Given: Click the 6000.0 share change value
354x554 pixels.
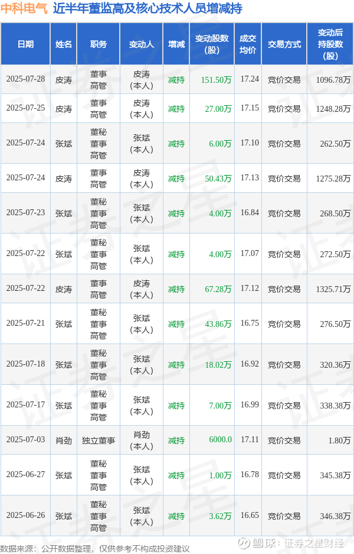Looking at the screenshot, I should point(221,439).
